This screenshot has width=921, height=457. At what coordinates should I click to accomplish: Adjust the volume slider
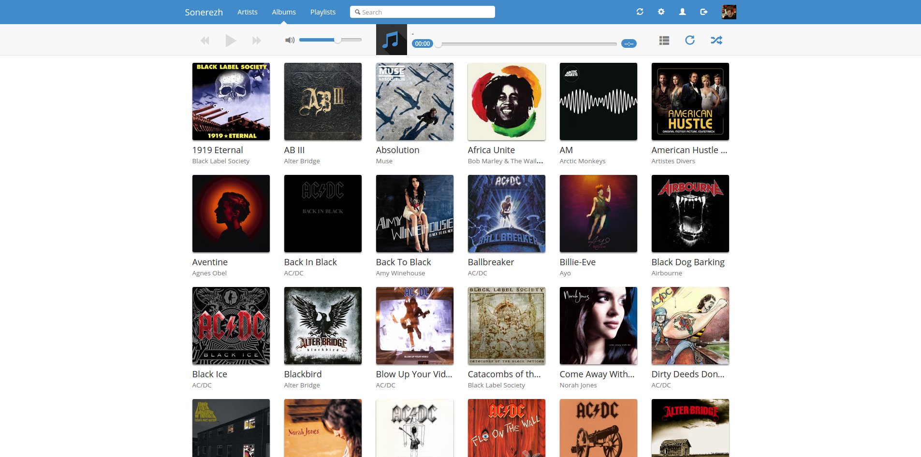(x=330, y=40)
